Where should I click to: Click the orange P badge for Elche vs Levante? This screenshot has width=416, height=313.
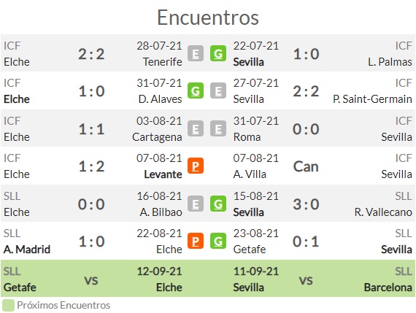click(196, 166)
